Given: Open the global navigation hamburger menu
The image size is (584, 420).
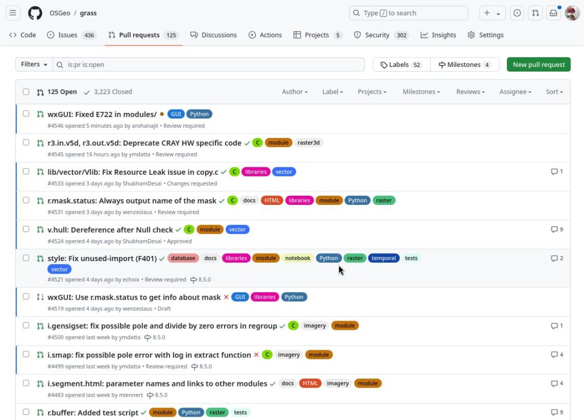Looking at the screenshot, I should point(12,12).
